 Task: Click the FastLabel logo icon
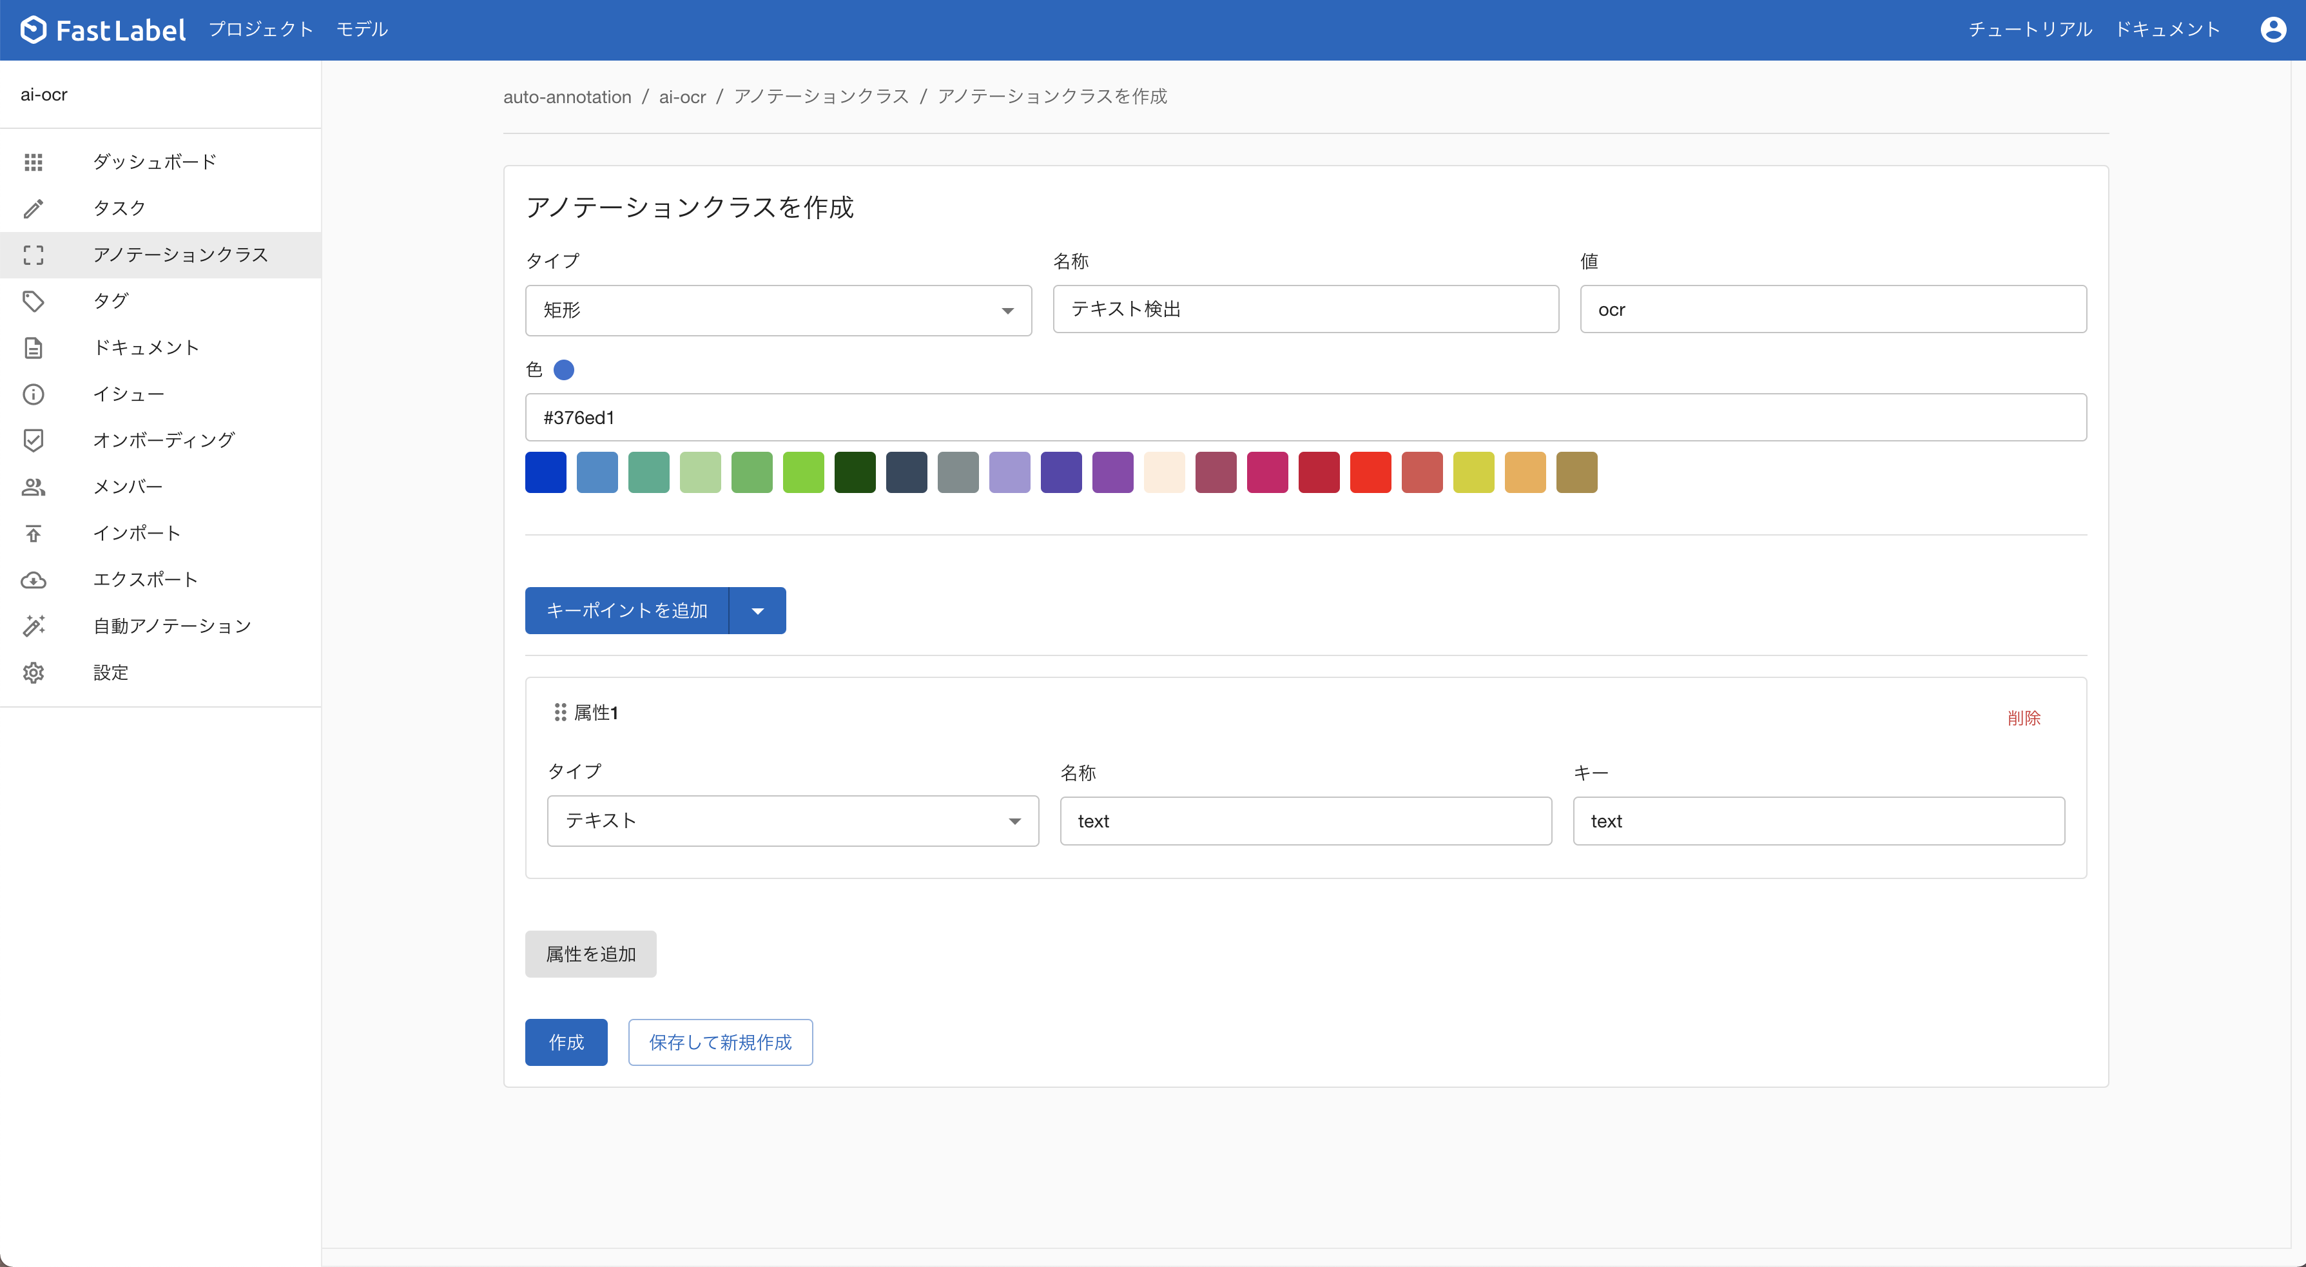click(x=33, y=30)
